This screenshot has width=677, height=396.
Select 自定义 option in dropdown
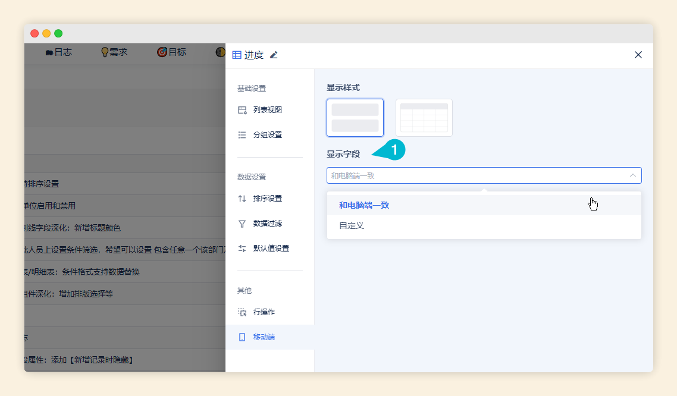tap(352, 226)
